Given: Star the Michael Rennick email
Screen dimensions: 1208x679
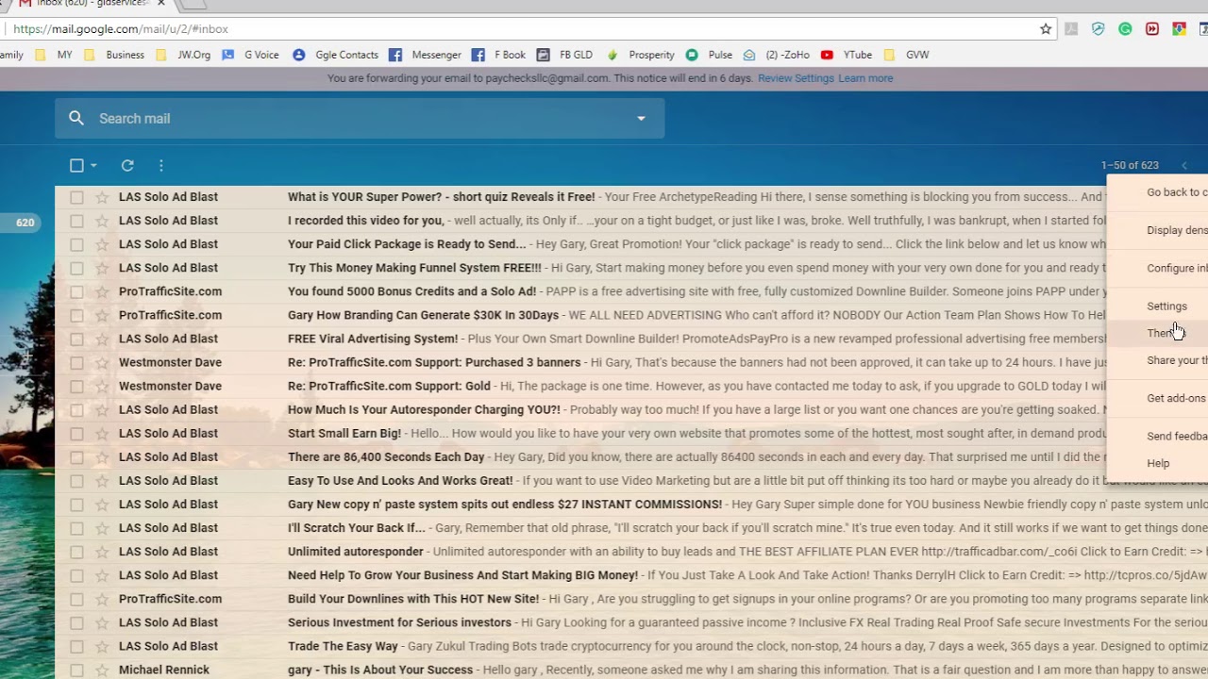Looking at the screenshot, I should [x=102, y=670].
